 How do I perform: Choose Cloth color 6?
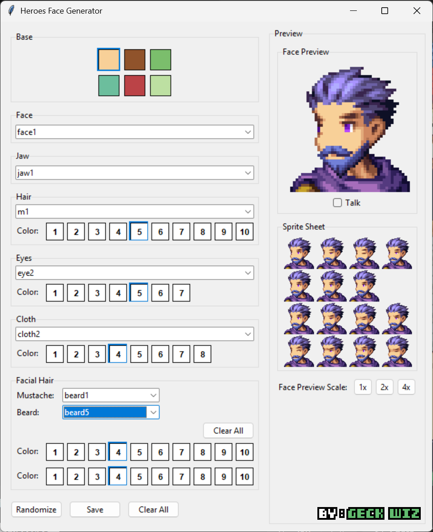tap(161, 354)
